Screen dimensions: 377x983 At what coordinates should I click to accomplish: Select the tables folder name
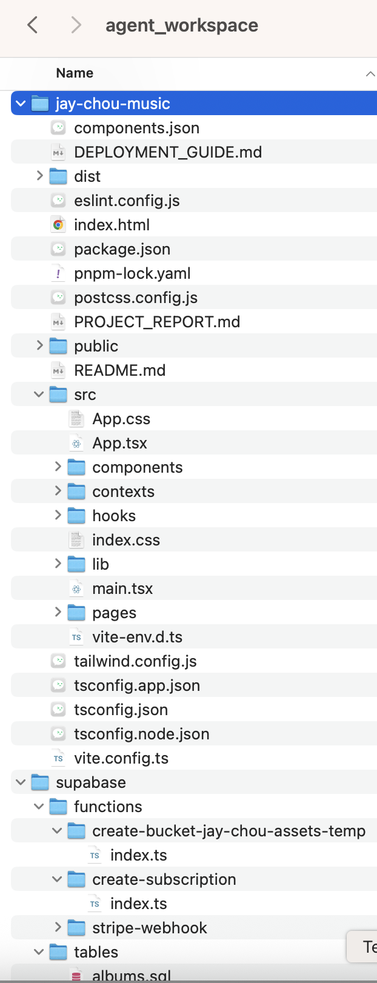(96, 952)
